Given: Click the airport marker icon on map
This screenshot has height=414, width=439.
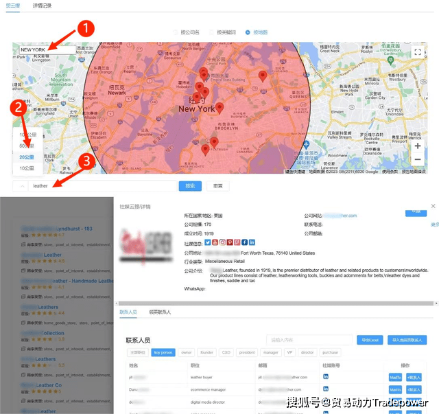Looking at the screenshot, I should pos(307,145).
